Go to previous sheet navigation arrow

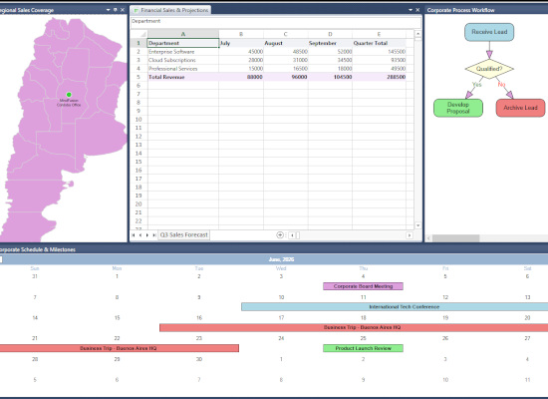[x=140, y=235]
